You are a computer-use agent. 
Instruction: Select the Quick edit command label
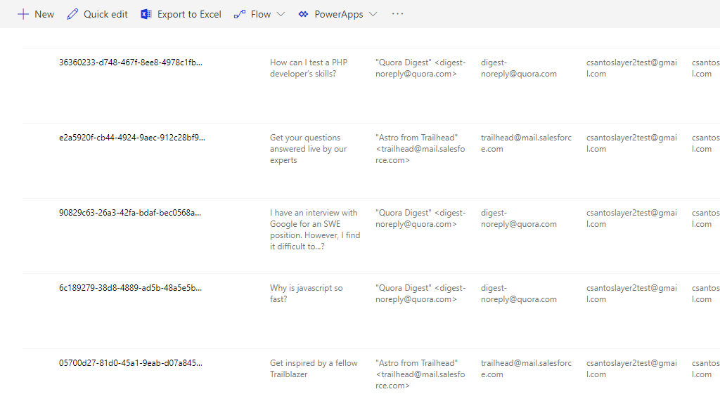[105, 14]
